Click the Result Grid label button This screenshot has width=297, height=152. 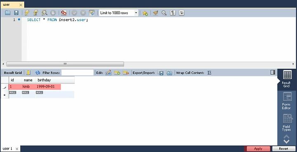point(13,73)
